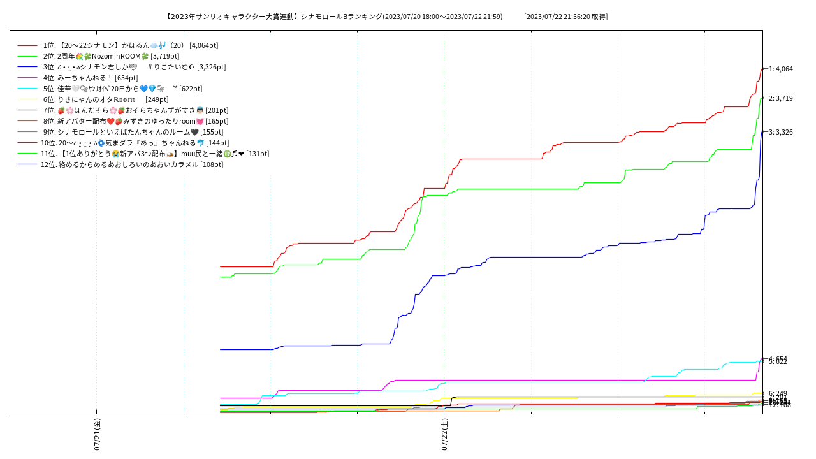816x459 pixels.
Task: Click the magenta line sample beside 4位
Action: click(x=27, y=78)
